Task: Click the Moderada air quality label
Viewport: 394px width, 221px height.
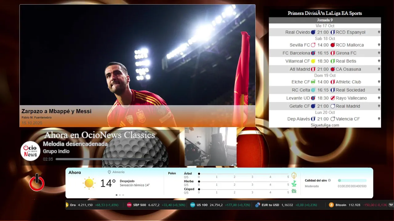Action: tap(312, 186)
